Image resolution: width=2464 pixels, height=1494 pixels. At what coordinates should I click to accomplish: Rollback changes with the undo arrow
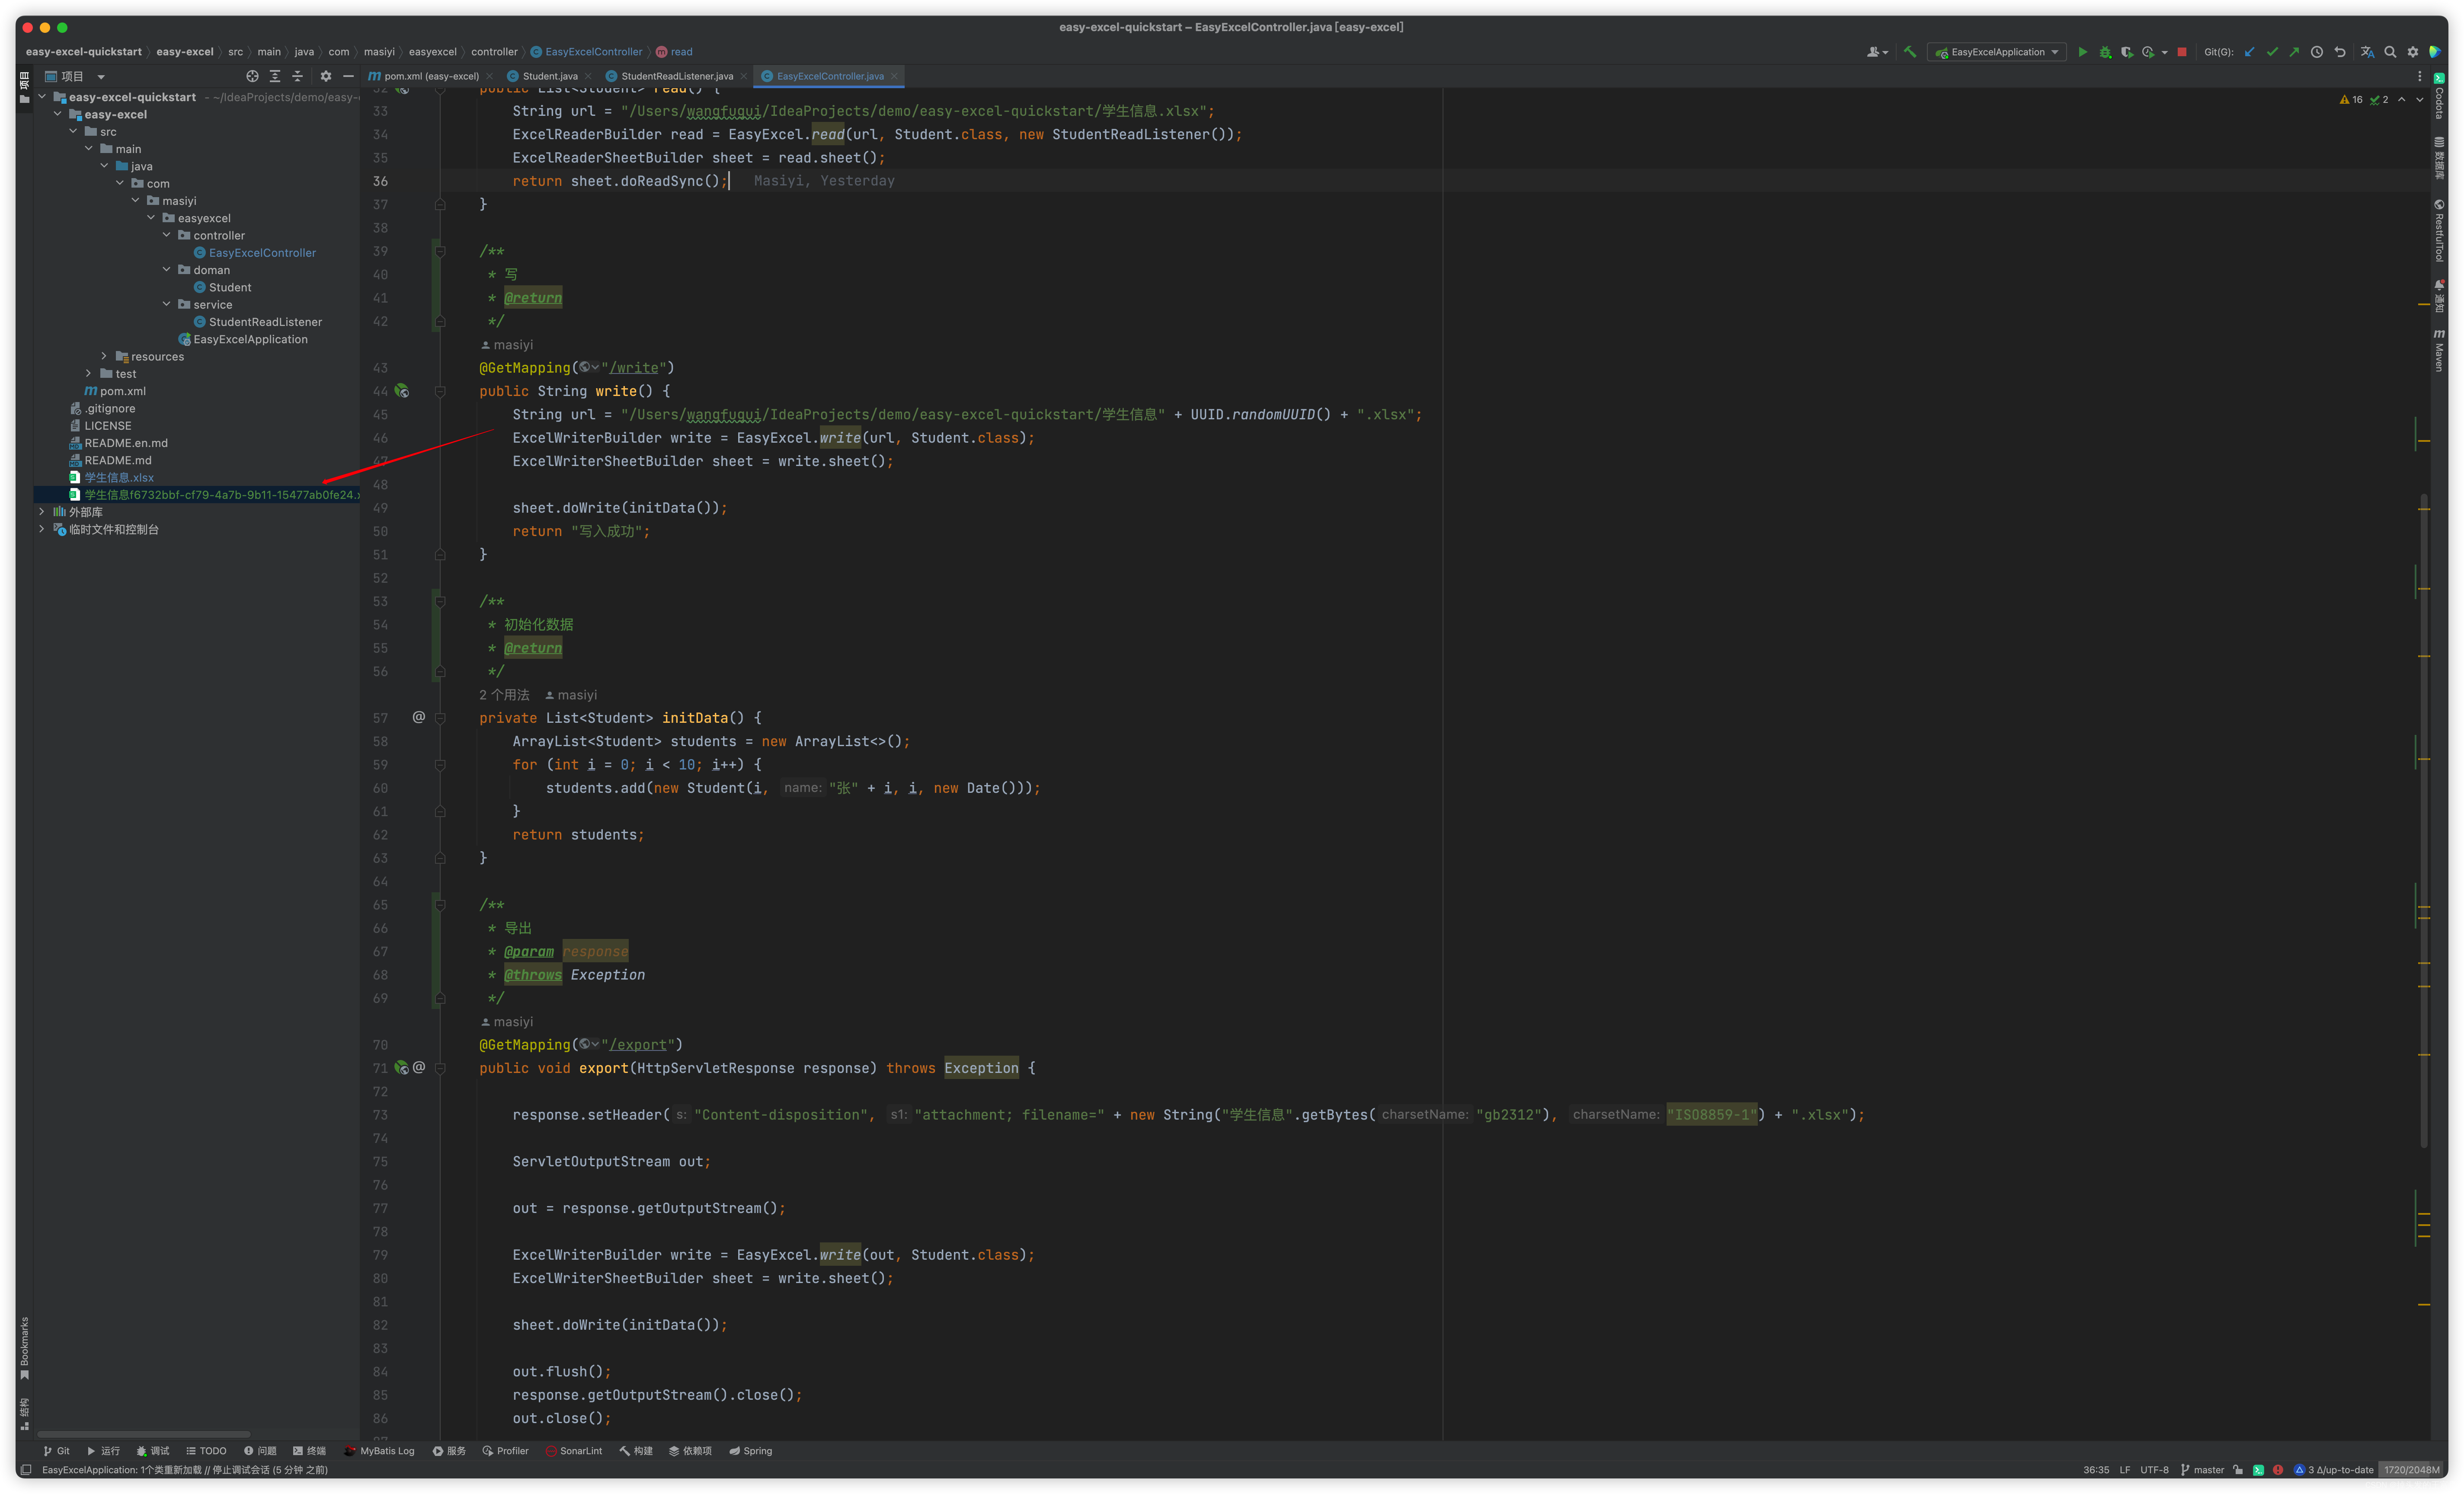(2340, 52)
